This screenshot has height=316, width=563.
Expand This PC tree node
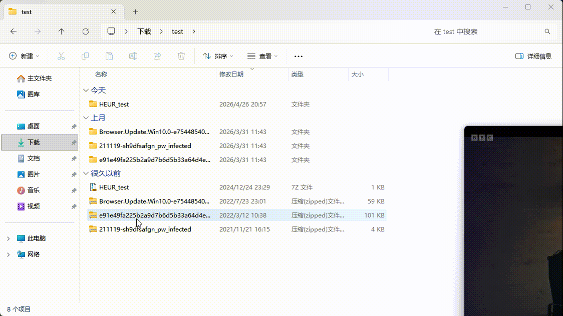click(x=8, y=238)
